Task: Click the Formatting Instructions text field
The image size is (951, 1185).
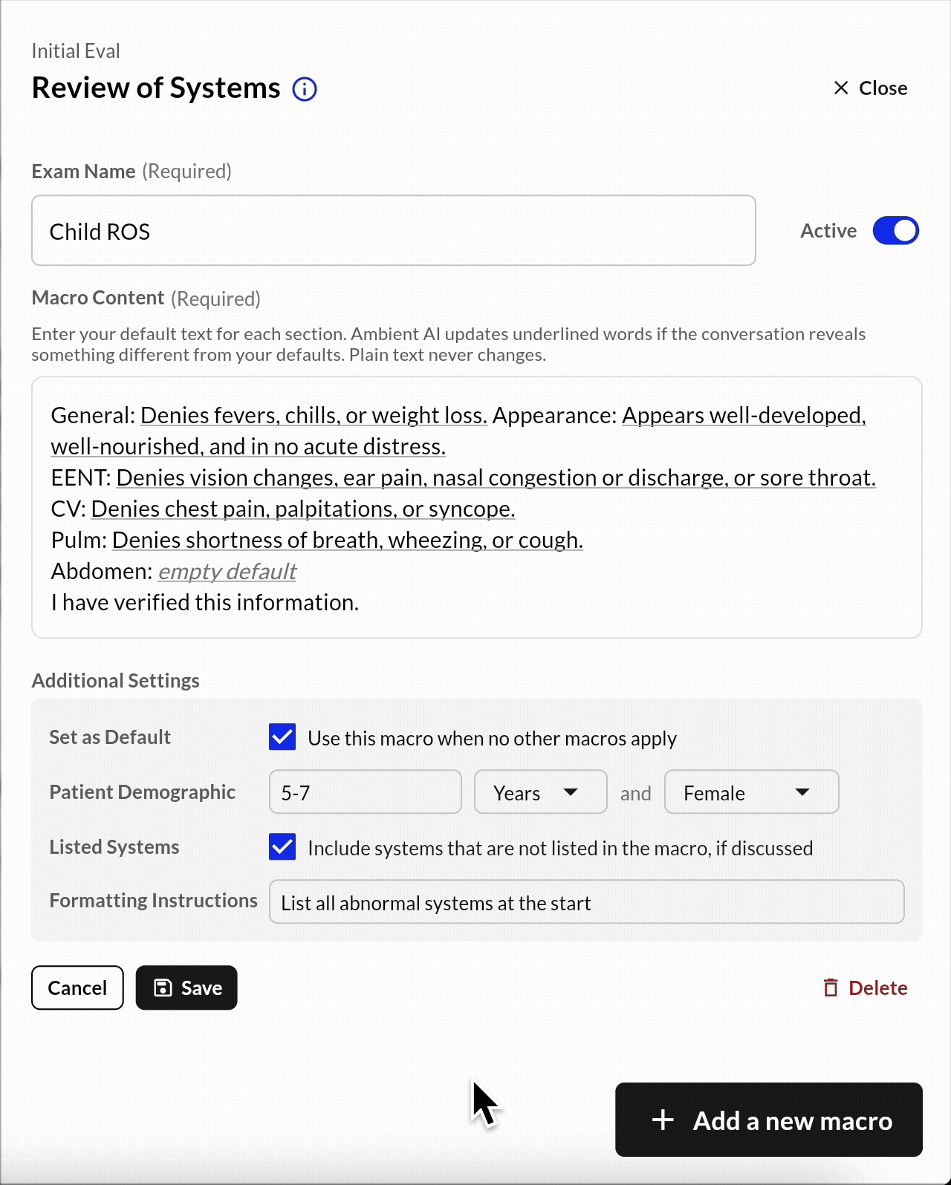Action: (587, 901)
